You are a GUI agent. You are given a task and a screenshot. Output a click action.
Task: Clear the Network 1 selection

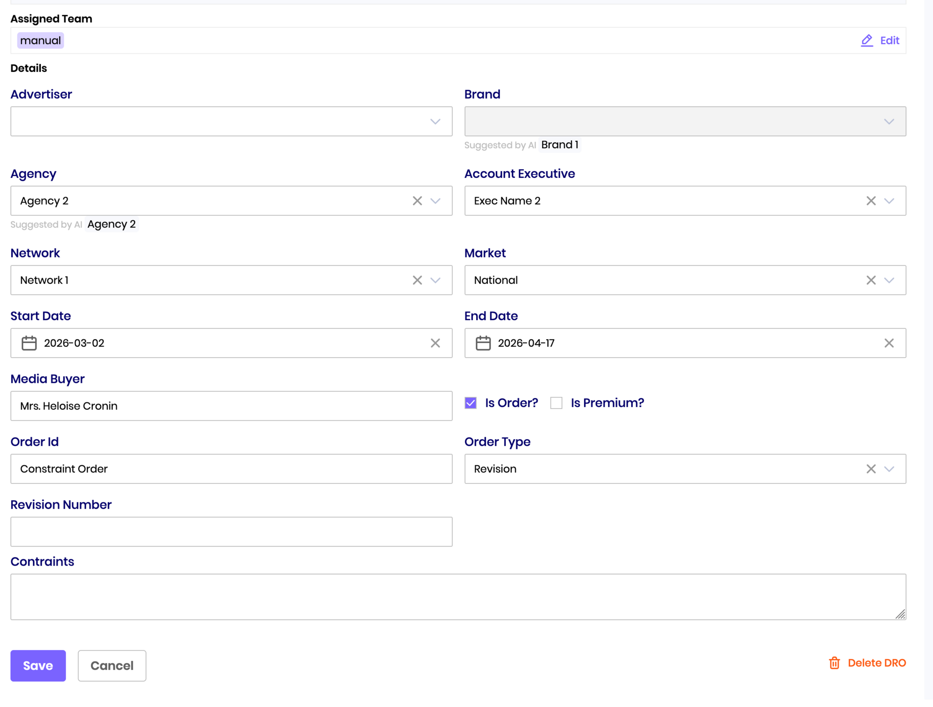pyautogui.click(x=417, y=280)
